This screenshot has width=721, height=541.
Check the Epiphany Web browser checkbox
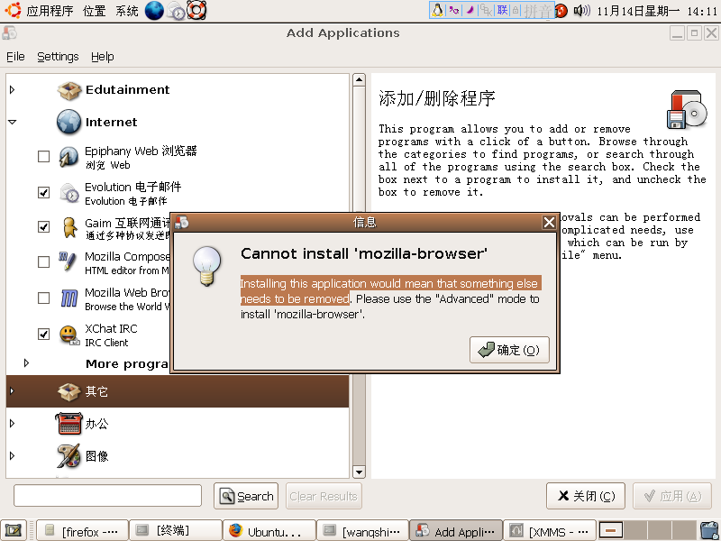[43, 156]
